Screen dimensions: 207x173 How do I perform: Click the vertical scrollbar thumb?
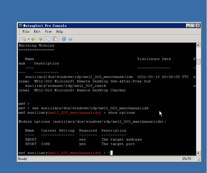(x=198, y=62)
